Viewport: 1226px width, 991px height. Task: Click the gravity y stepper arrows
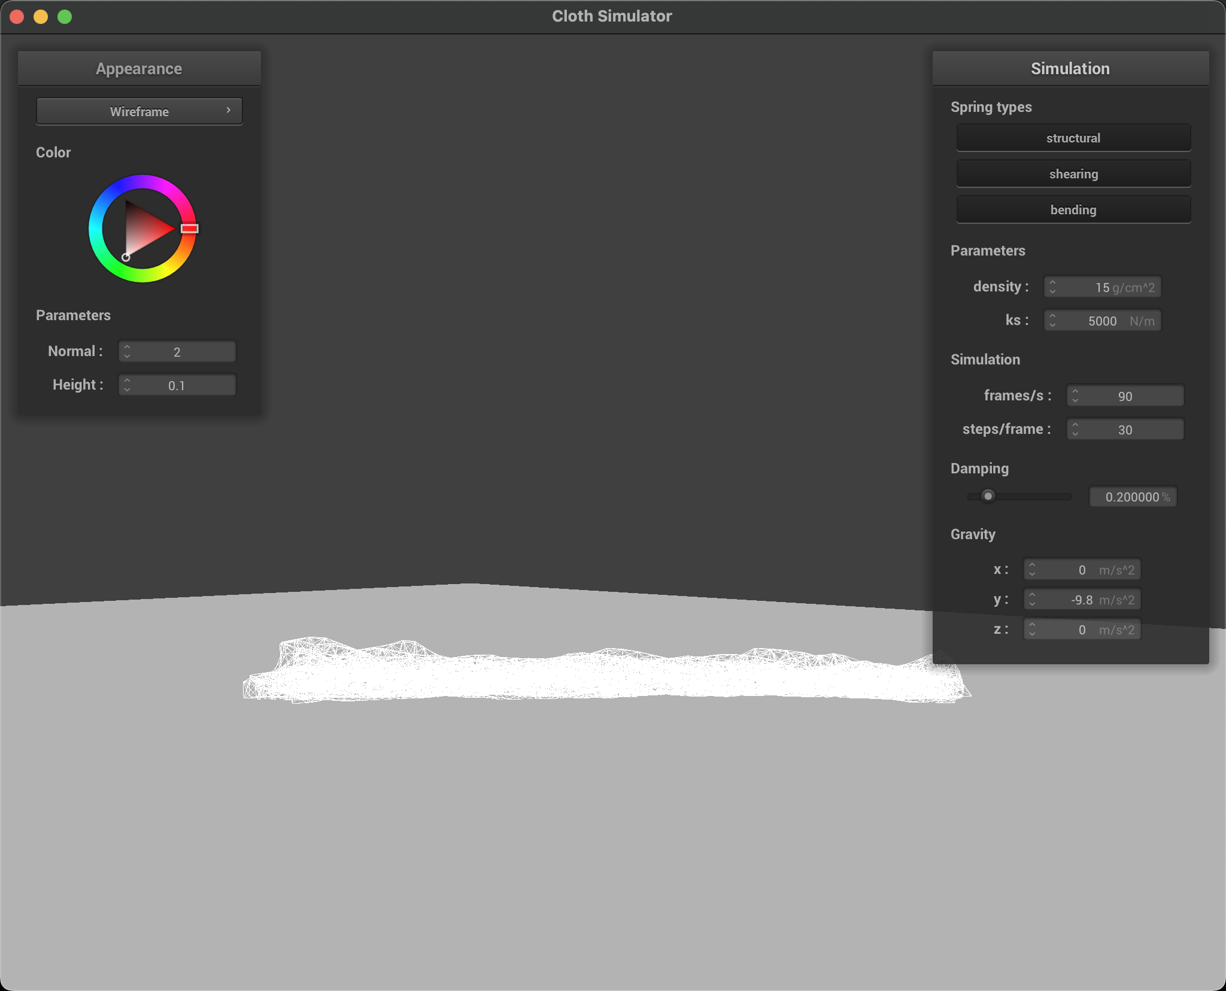tap(1032, 600)
